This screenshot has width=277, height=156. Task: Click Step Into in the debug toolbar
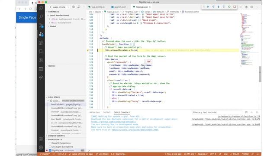pos(219,7)
